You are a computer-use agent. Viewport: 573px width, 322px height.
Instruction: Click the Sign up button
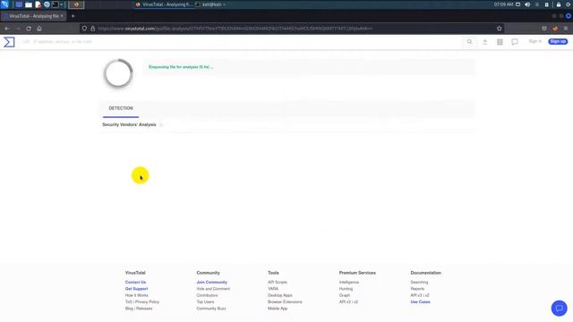point(558,42)
